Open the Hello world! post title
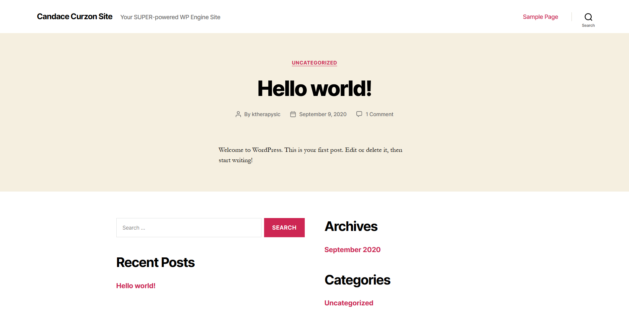The image size is (629, 310). (314, 89)
